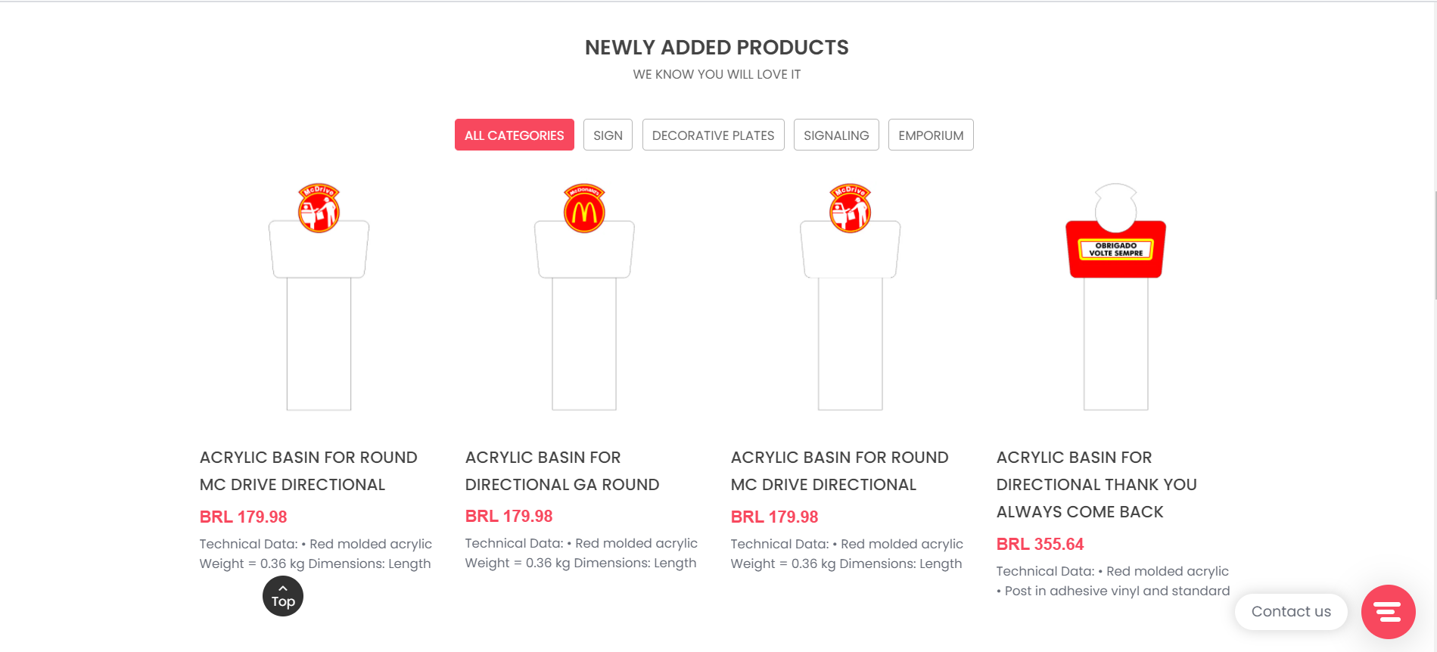Open Thank You Always Come Back product title
Viewport: 1437px width, 652px height.
pyautogui.click(x=1096, y=484)
